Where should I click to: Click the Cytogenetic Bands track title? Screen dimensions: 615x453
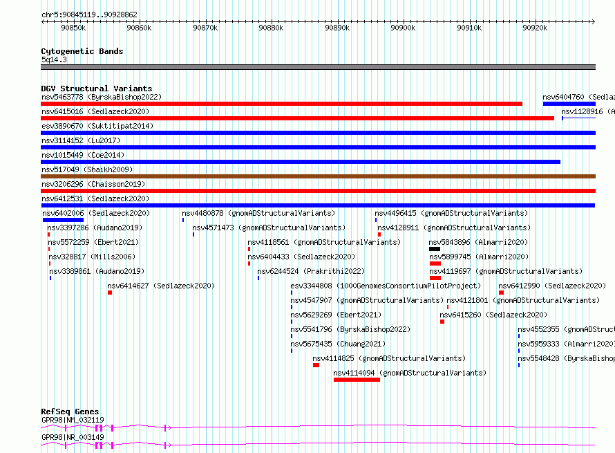(82, 51)
